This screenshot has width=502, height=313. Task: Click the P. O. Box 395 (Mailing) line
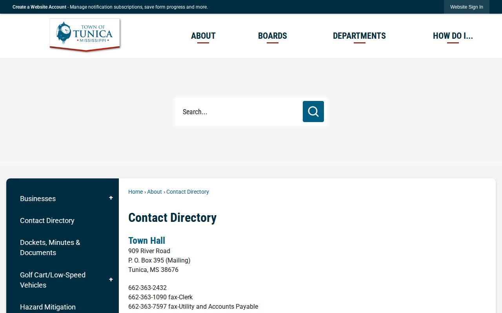[x=159, y=260]
